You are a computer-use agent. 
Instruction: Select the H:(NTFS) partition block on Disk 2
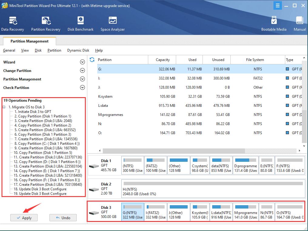pyautogui.click(x=212, y=189)
